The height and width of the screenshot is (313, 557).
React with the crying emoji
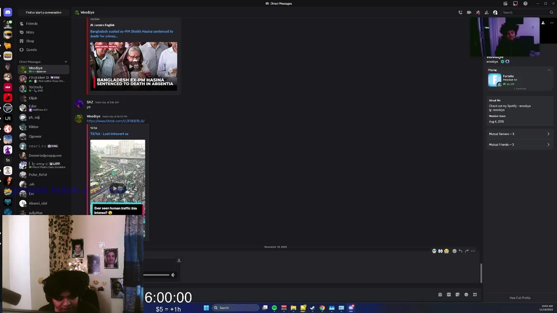446,251
